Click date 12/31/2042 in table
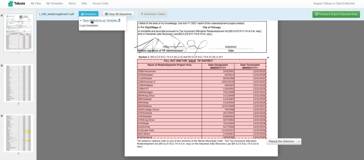 point(259,82)
